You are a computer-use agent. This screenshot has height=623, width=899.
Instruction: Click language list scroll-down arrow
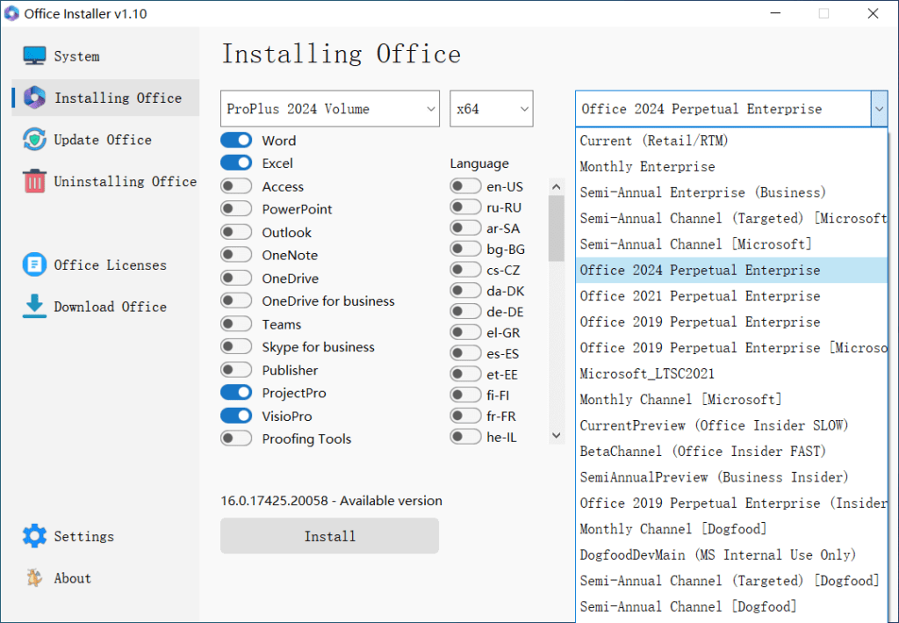pyautogui.click(x=556, y=436)
